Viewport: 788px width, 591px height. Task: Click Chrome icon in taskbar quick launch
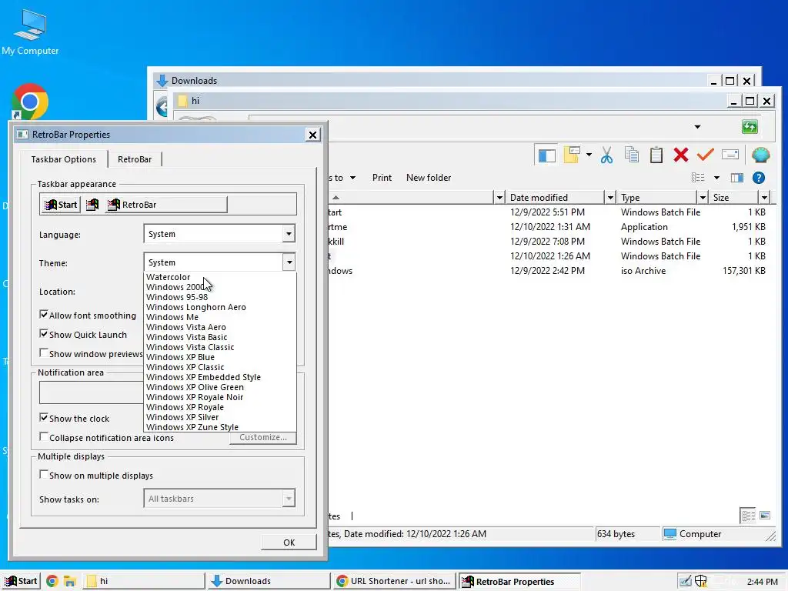52,582
